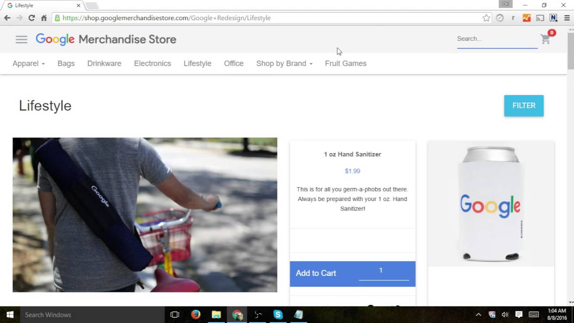
Task: Close the Lifestyle browser tab
Action: click(78, 5)
